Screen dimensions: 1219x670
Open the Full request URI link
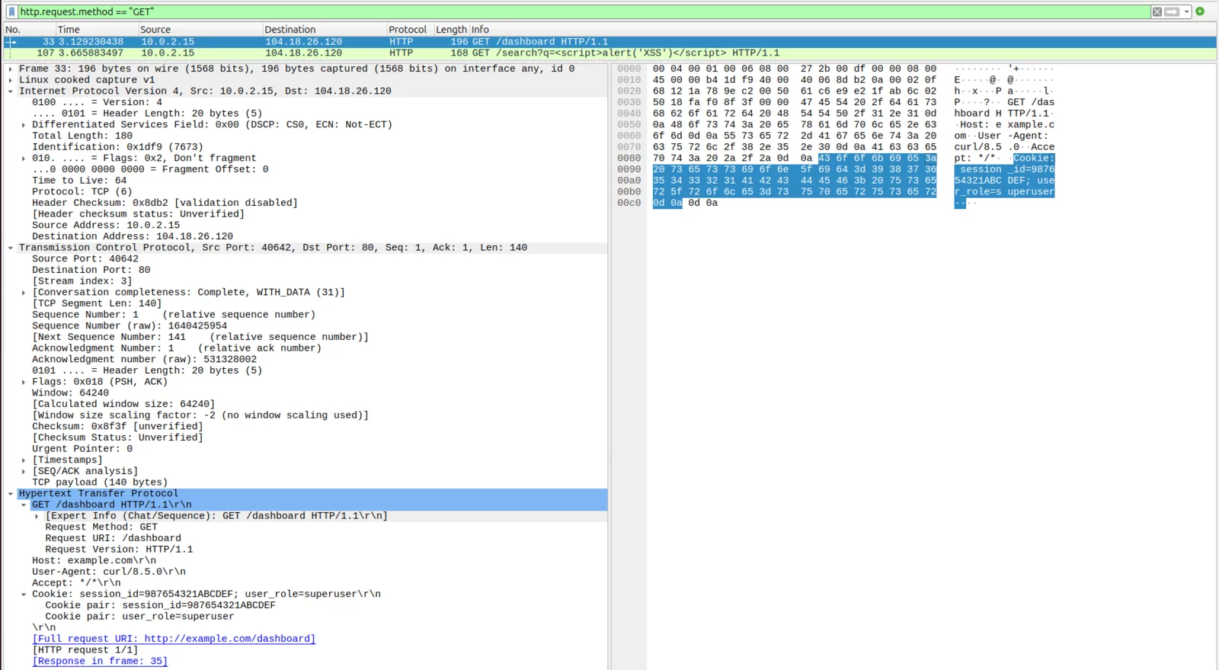pyautogui.click(x=174, y=639)
